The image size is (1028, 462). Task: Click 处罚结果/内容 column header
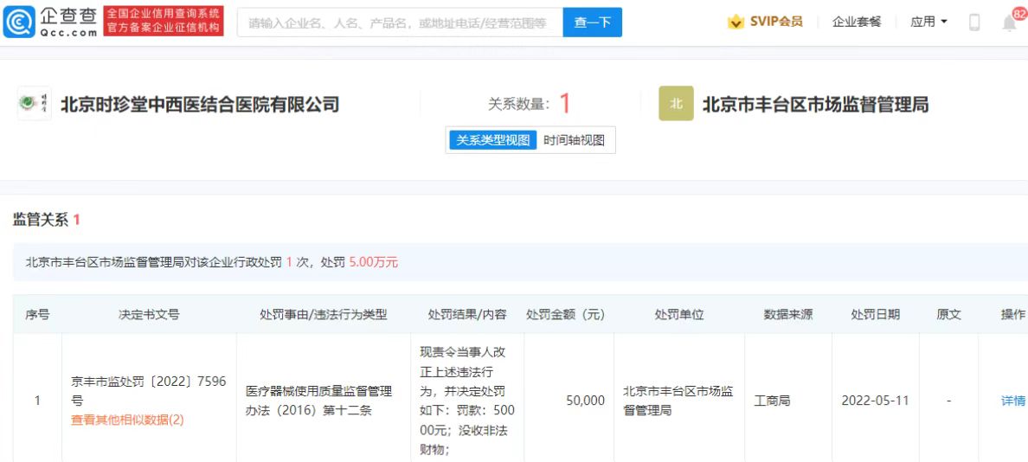(467, 315)
